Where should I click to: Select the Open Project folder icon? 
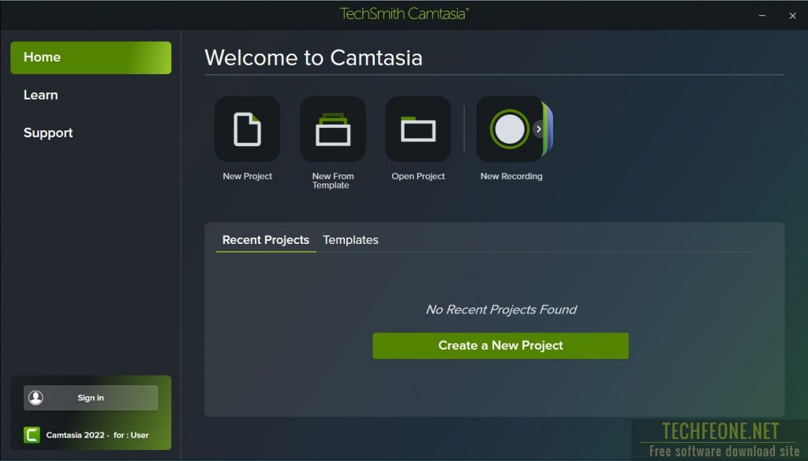pyautogui.click(x=418, y=129)
